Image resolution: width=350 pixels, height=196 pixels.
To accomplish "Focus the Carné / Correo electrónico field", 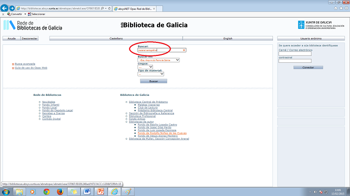I will [295, 54].
